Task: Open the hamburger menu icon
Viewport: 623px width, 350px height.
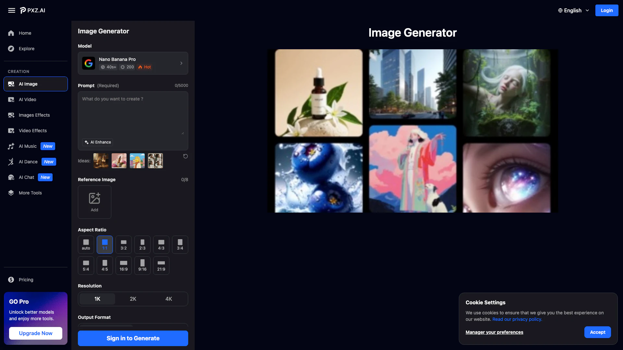Action: click(12, 10)
